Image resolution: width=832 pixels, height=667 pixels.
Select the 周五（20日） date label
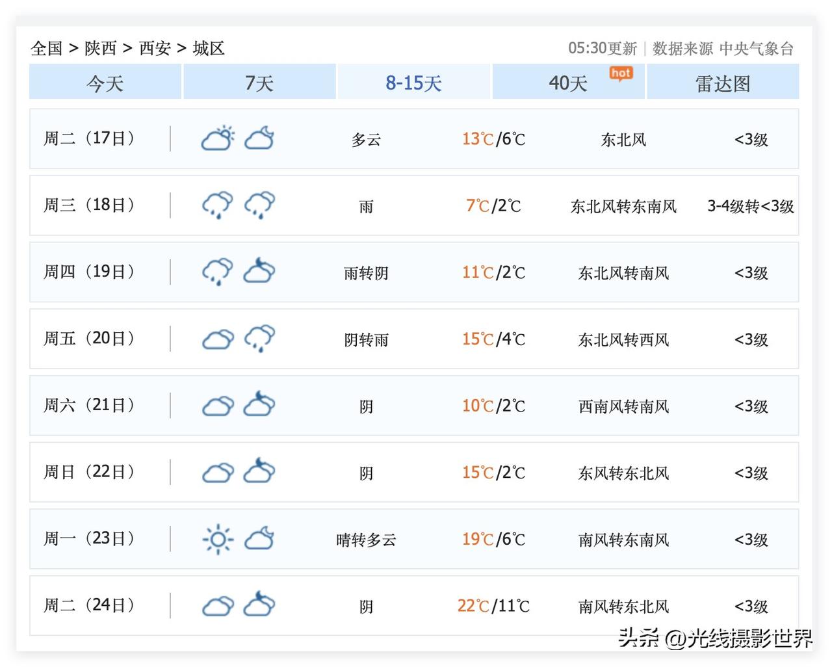click(89, 339)
